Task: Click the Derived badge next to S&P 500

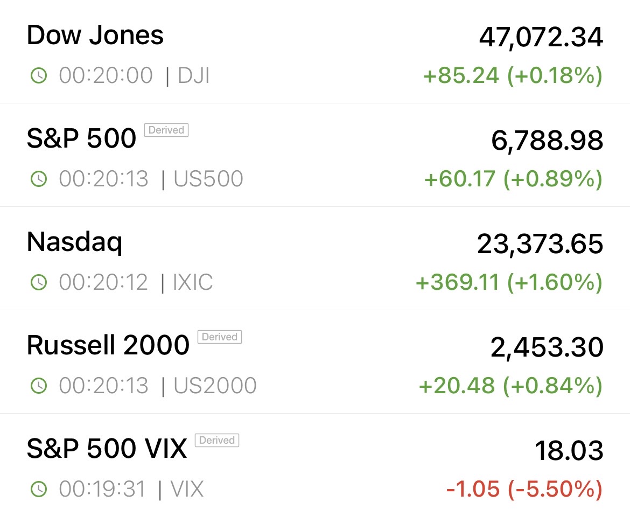Action: point(166,130)
